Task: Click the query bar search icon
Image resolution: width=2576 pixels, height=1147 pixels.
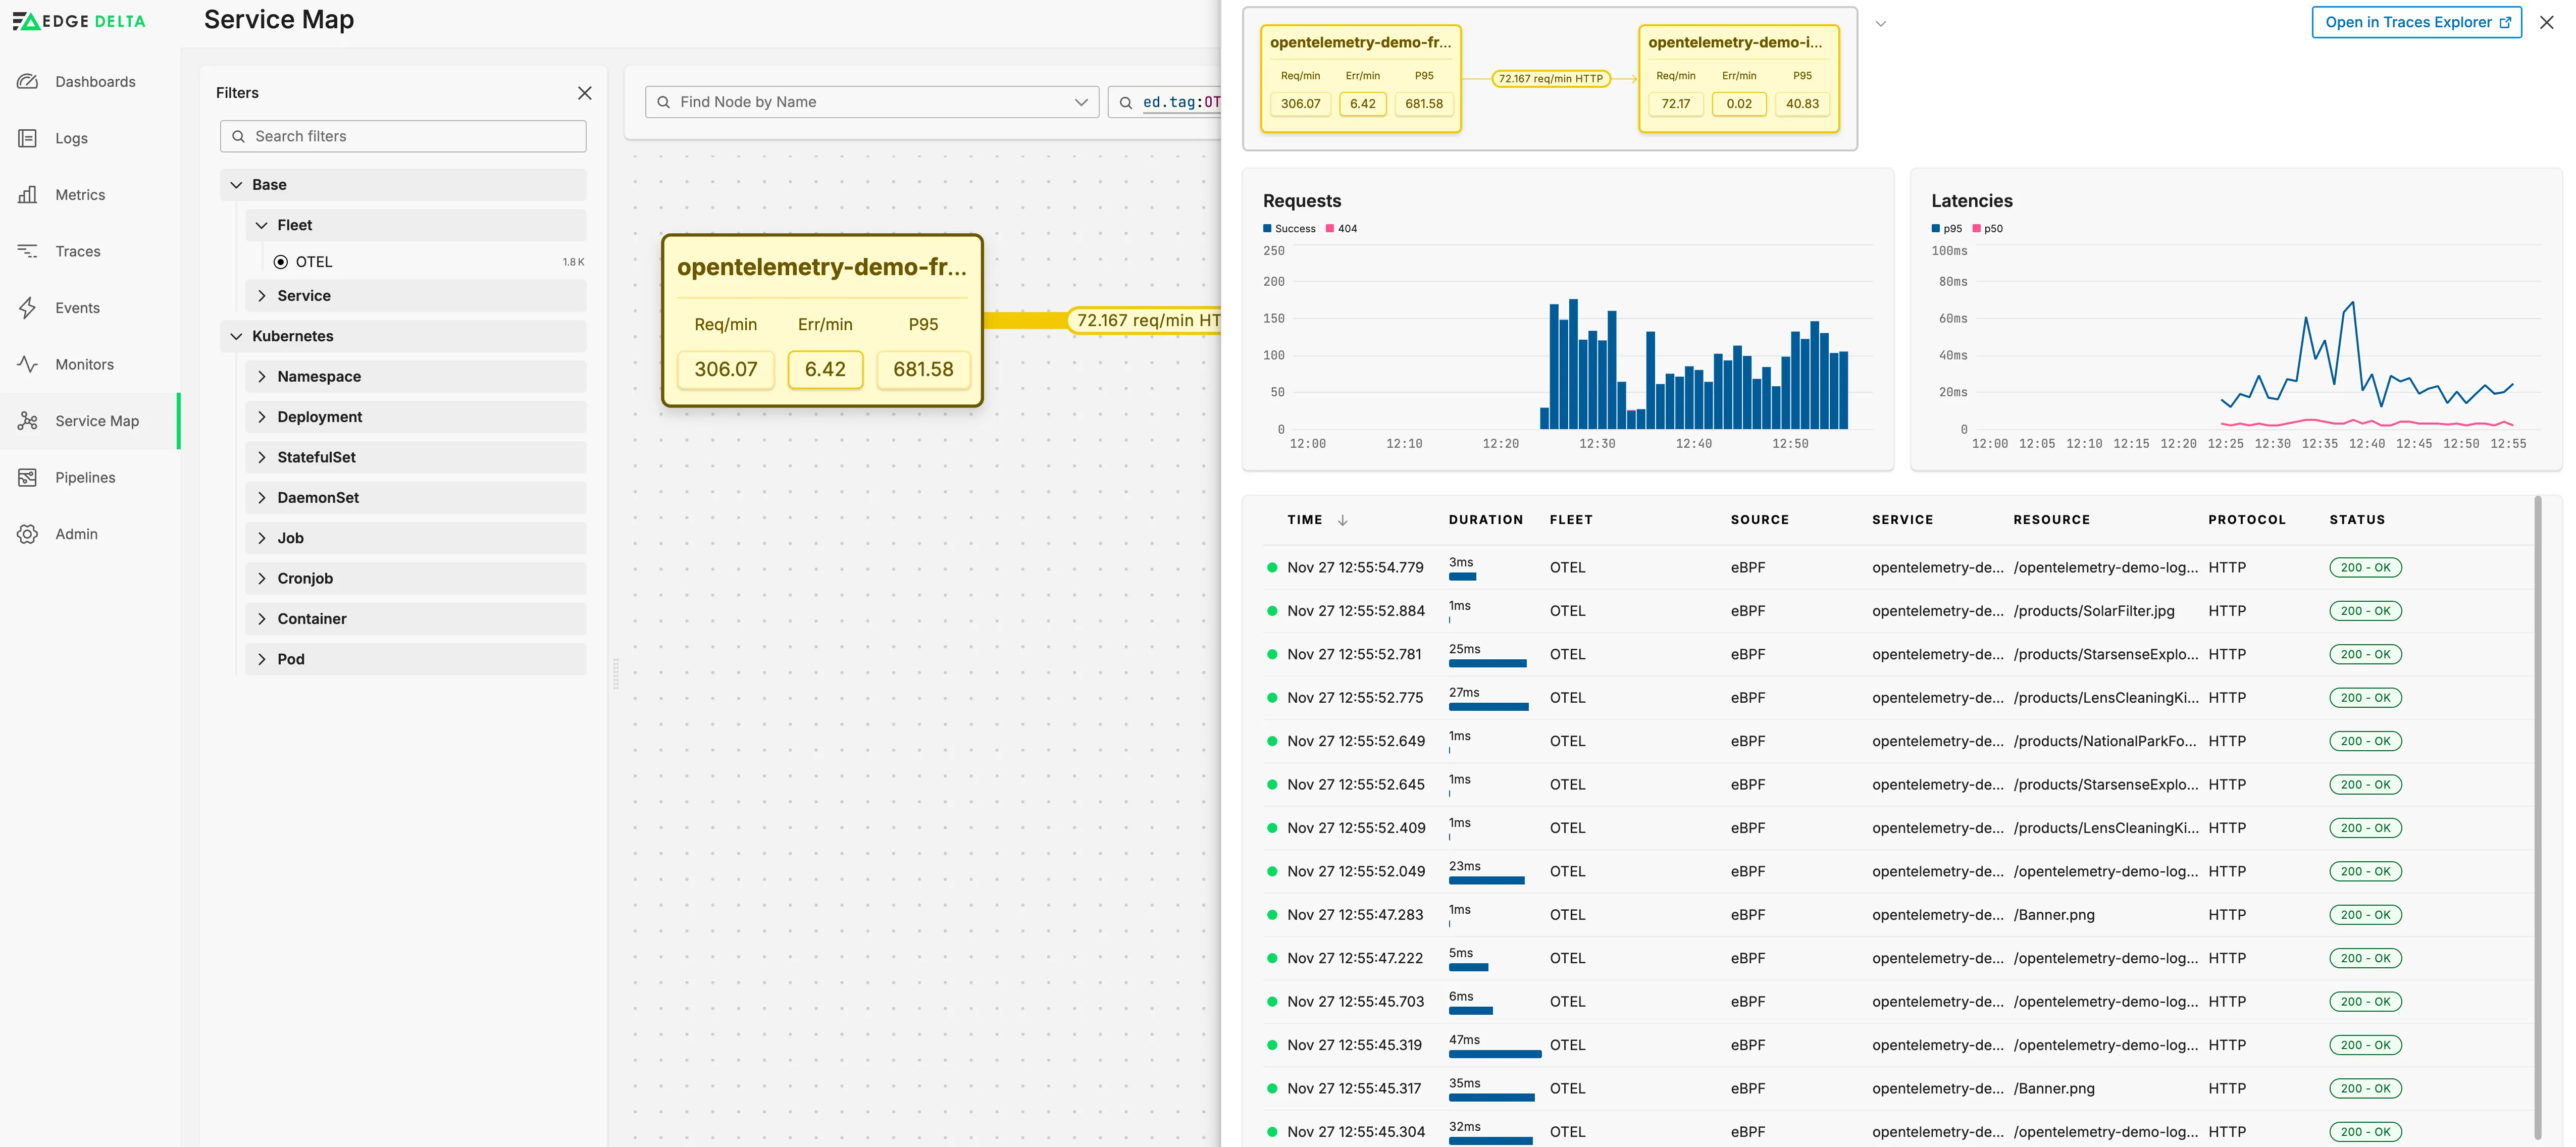Action: coord(1126,102)
